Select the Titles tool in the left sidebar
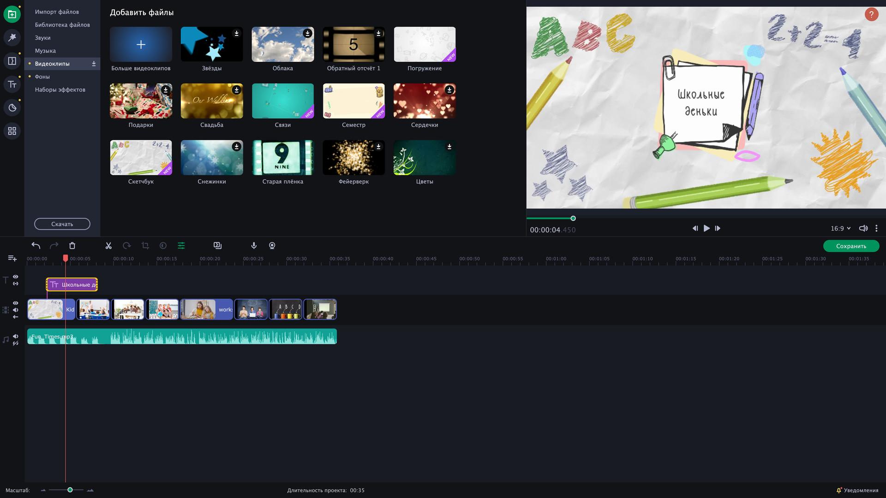Screen dimensions: 886x498 tap(12, 84)
